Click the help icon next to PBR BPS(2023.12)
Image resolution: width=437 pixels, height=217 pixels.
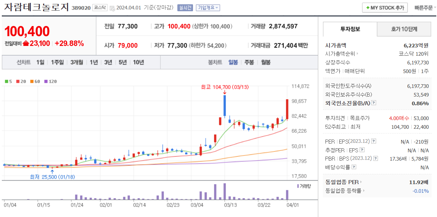coord(375,158)
